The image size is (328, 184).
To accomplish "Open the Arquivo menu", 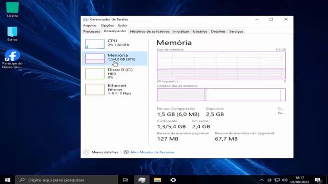I will [x=90, y=26].
